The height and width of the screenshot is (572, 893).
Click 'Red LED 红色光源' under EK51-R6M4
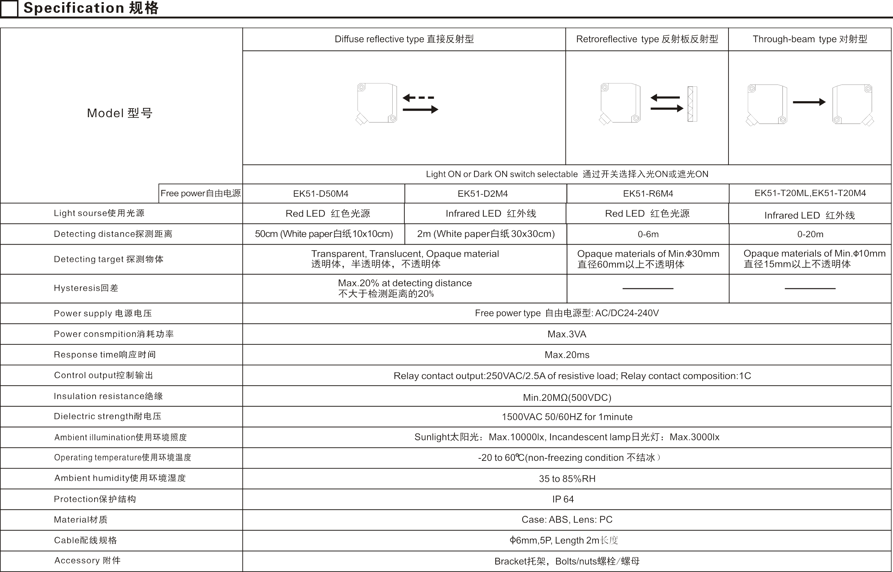click(647, 214)
